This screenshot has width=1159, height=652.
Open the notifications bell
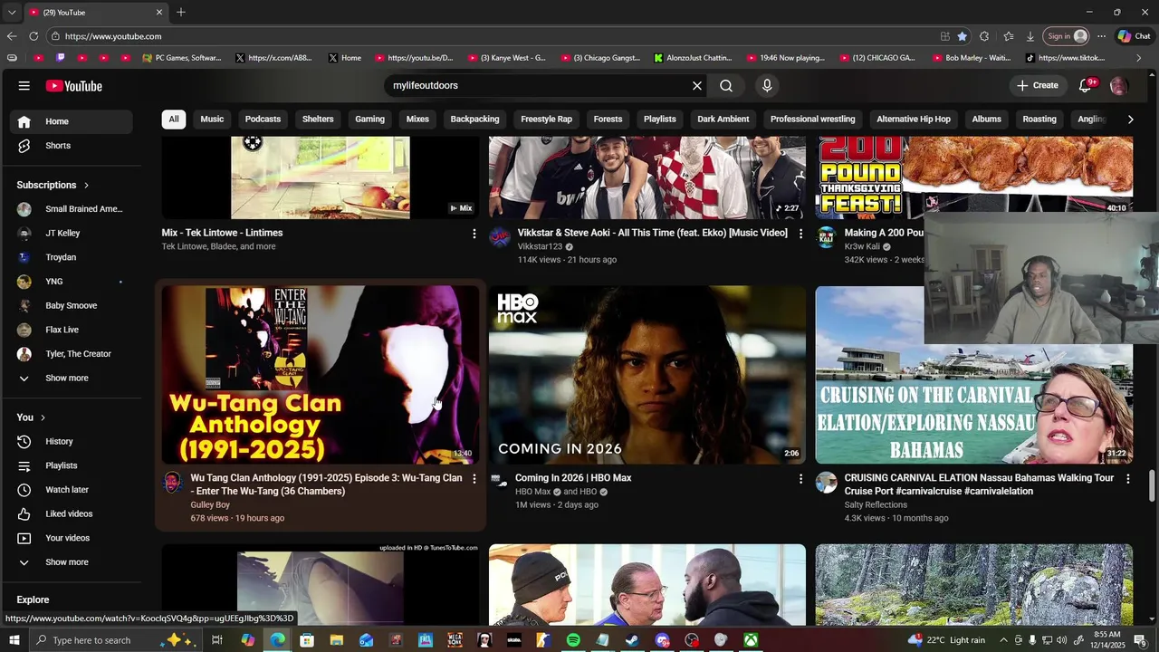click(1086, 86)
